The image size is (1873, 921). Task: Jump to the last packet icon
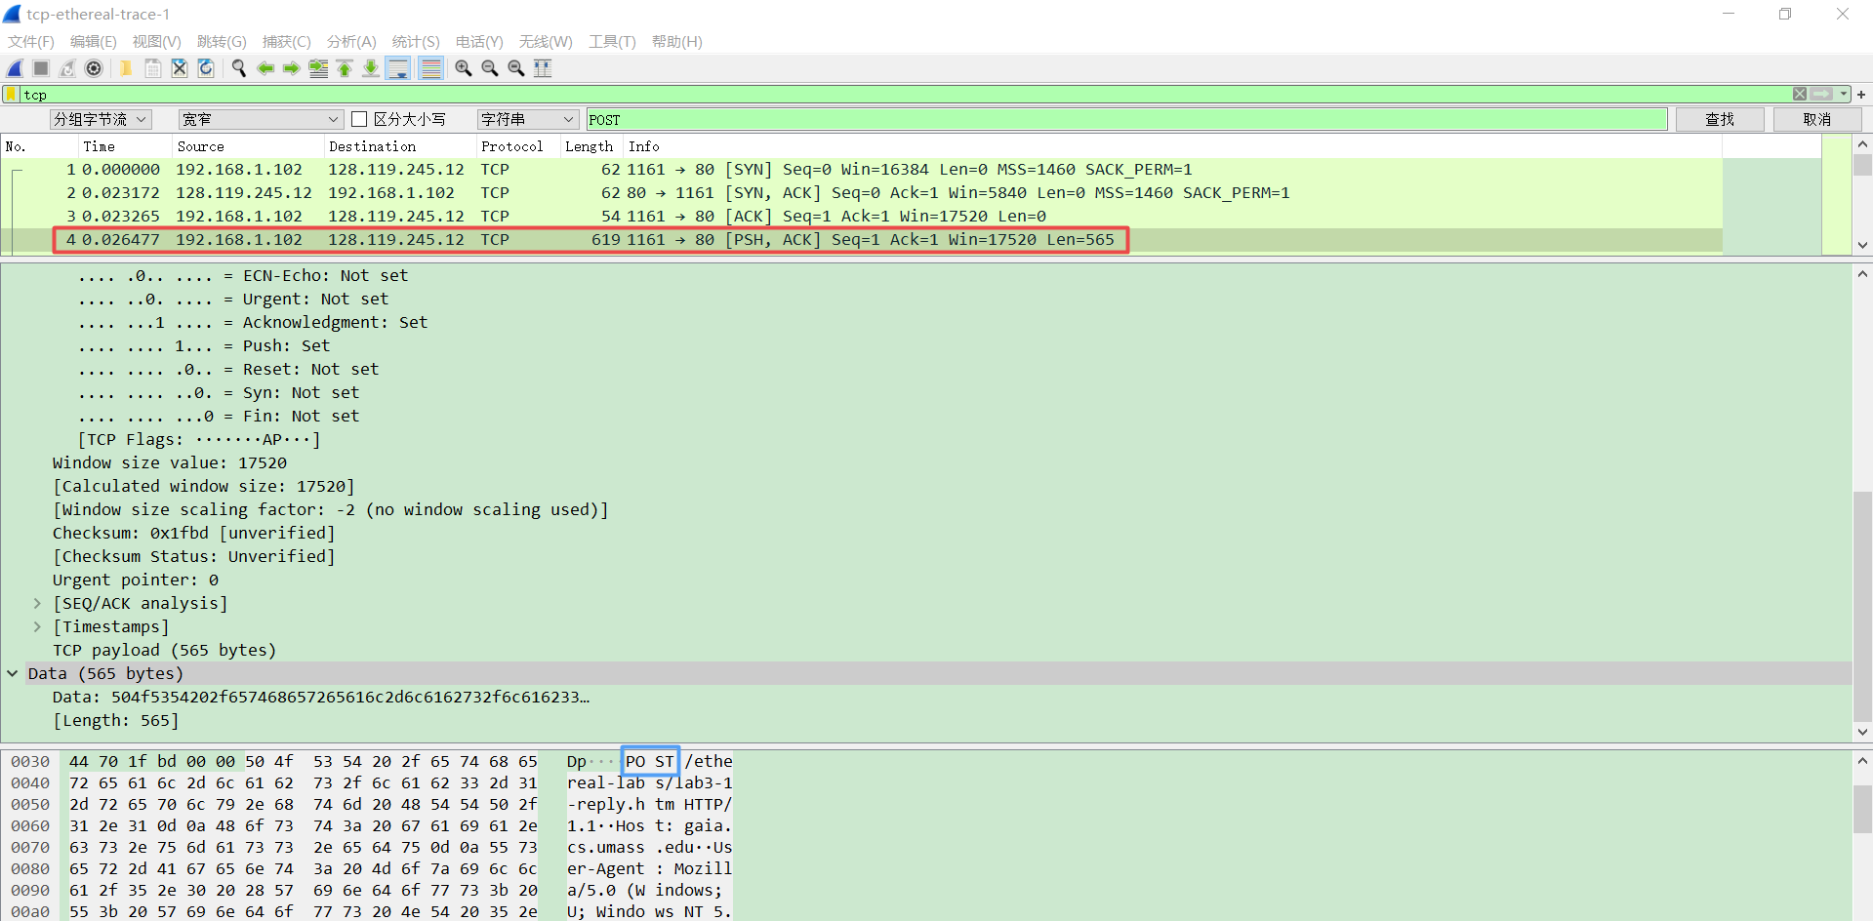tap(371, 68)
